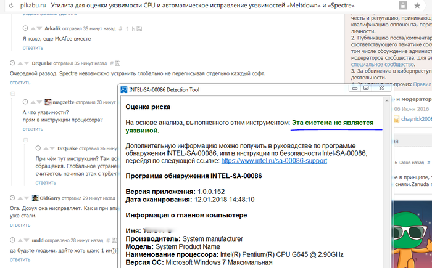Downvote DrQuake's top-level comment

pyautogui.click(x=26, y=63)
